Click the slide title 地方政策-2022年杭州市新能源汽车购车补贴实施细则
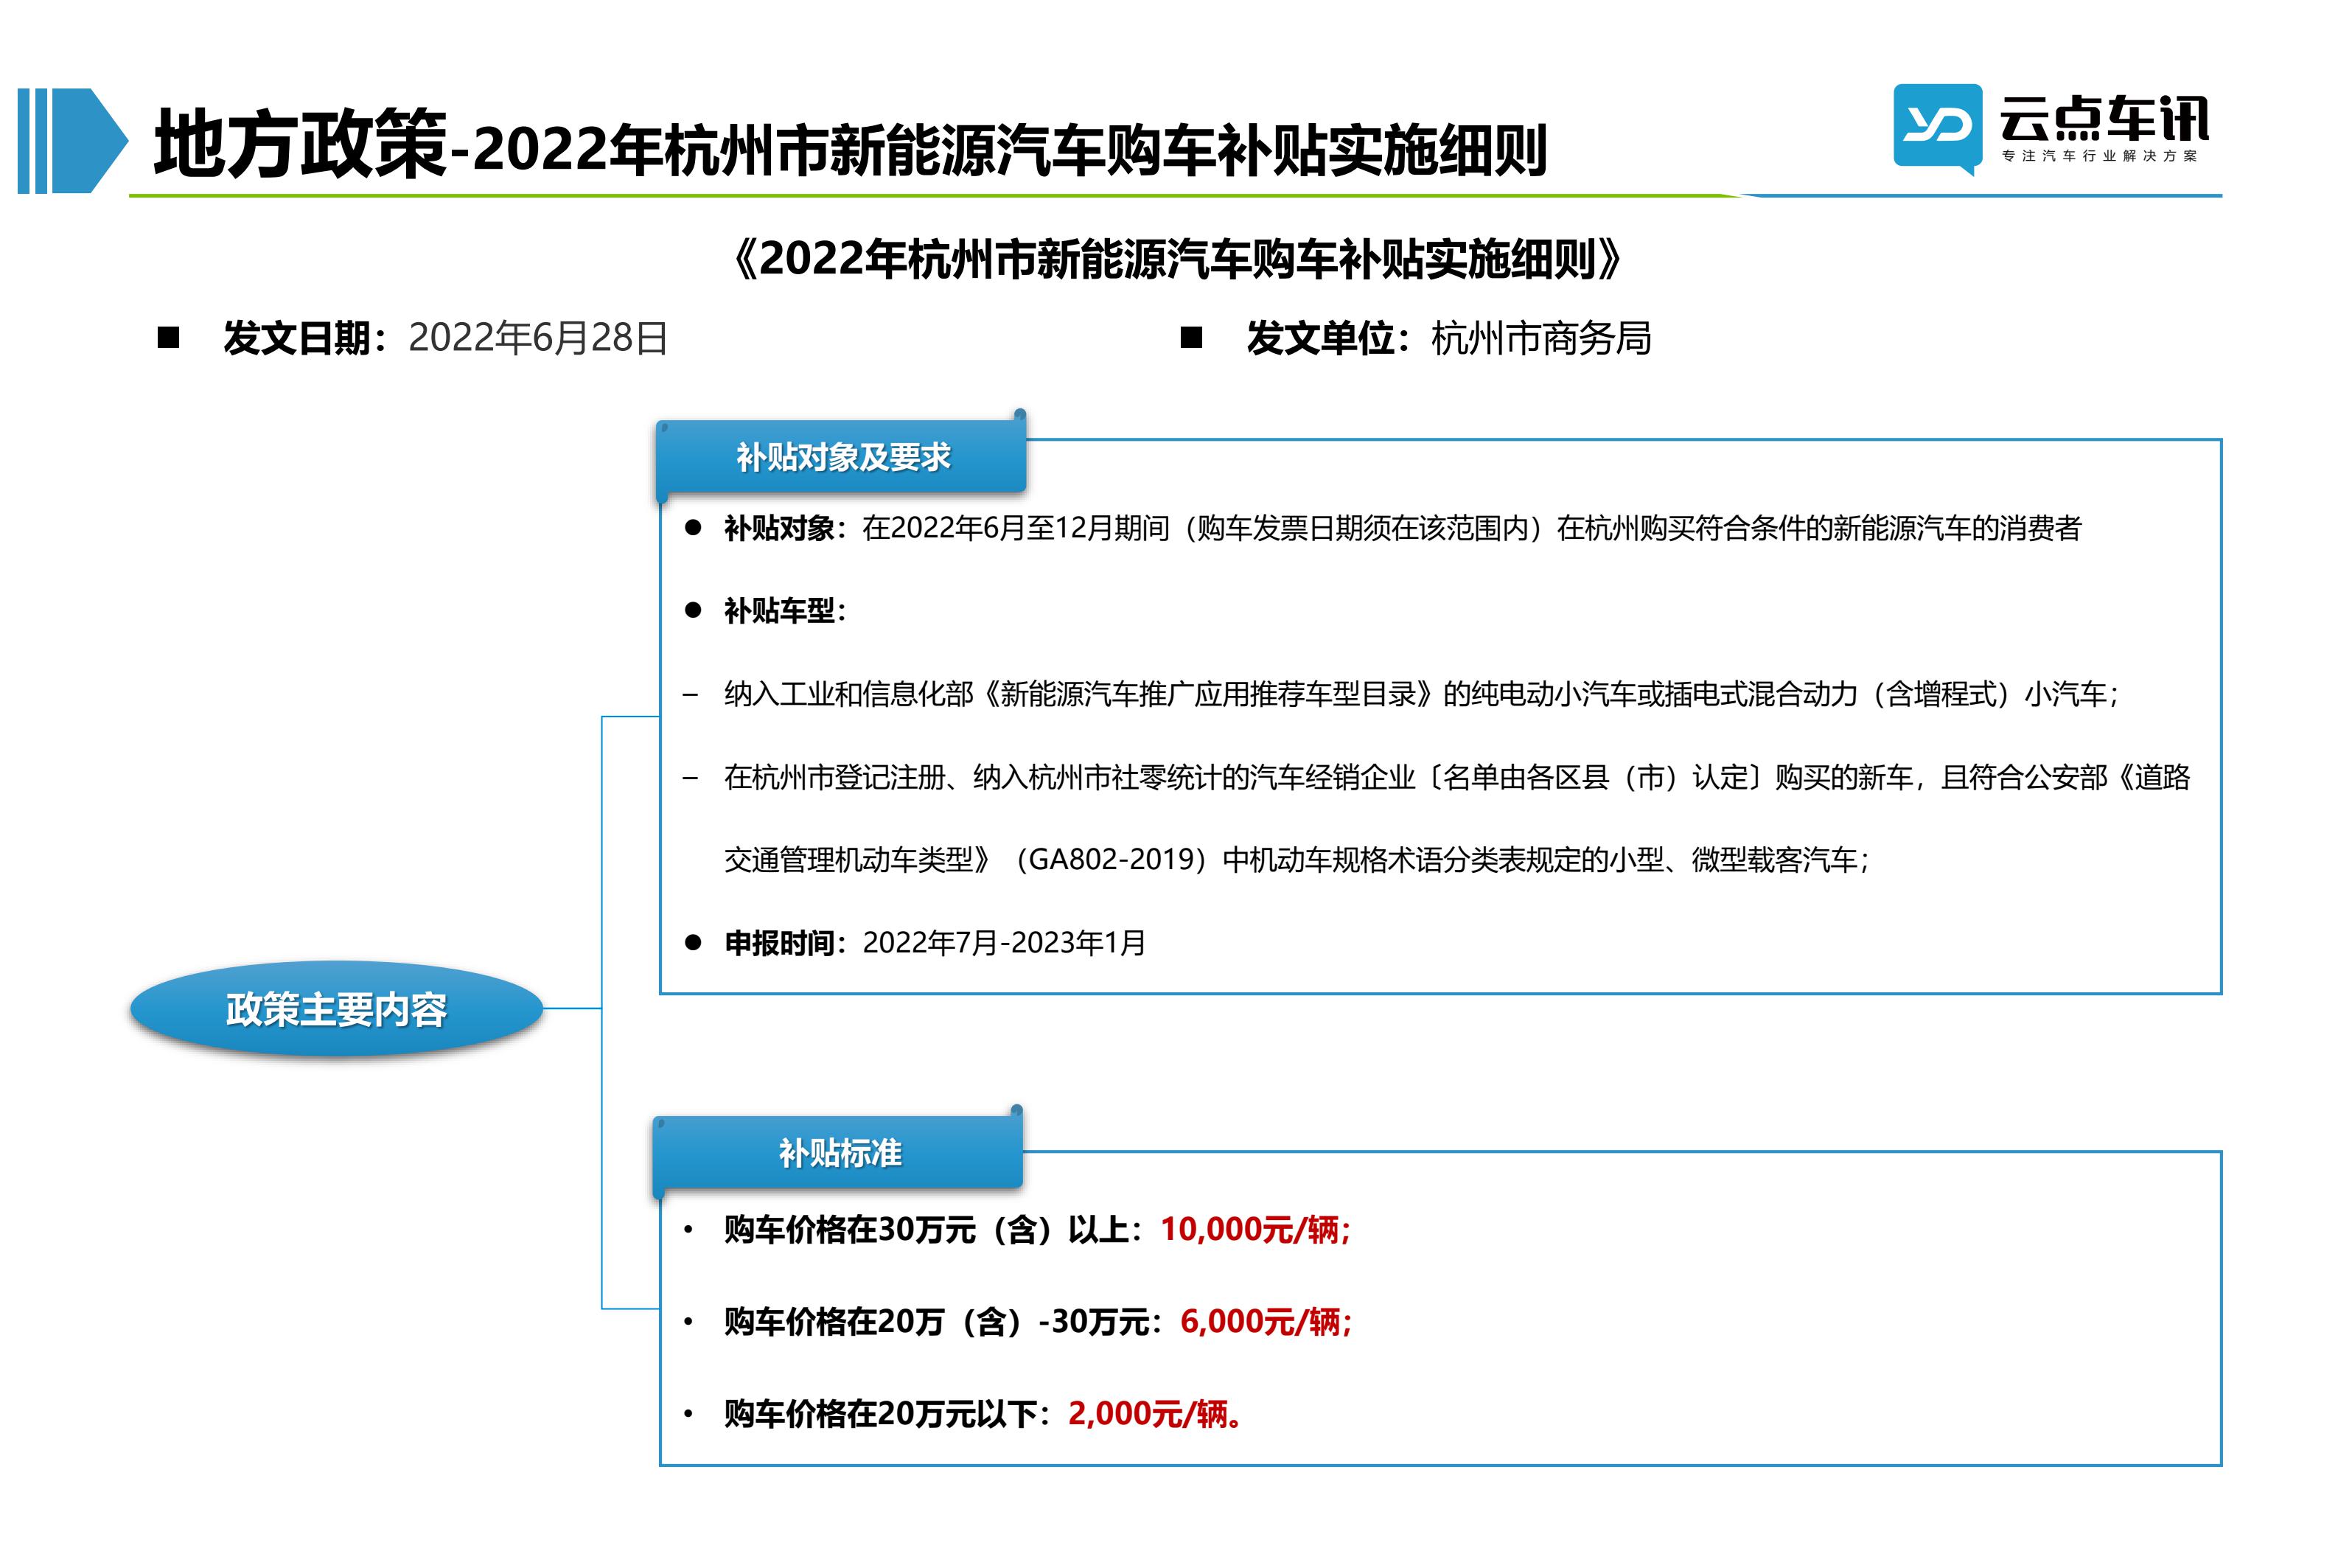This screenshot has height=1568, width=2352. (x=851, y=146)
